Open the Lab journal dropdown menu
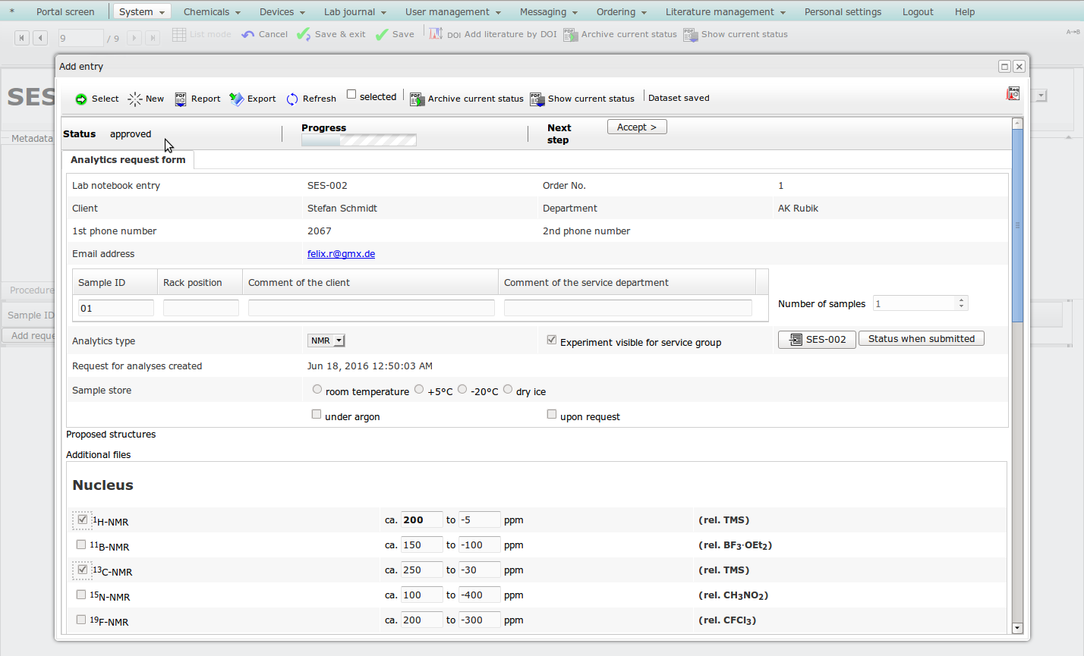 click(x=355, y=12)
